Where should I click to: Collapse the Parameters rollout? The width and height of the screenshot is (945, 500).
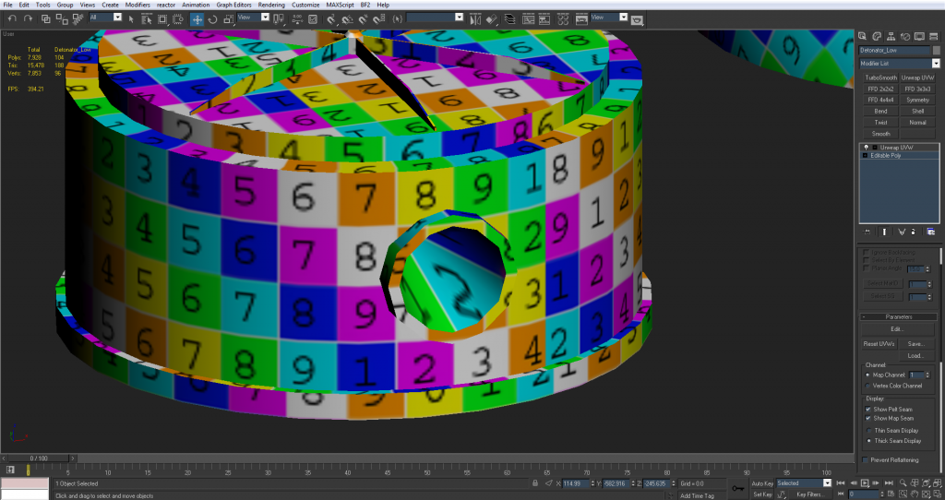[x=899, y=316]
